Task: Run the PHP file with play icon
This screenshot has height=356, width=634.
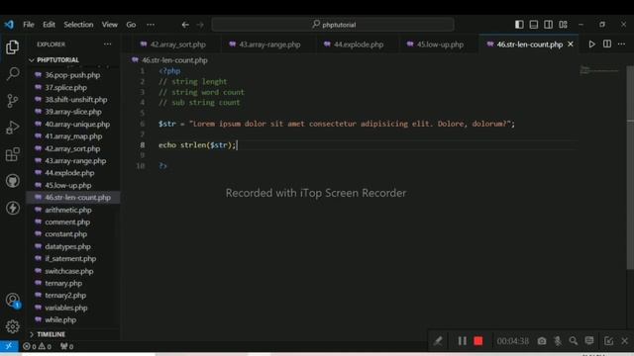Action: pyautogui.click(x=591, y=44)
